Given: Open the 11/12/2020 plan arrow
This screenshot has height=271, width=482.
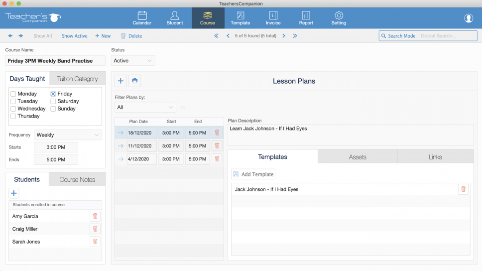Looking at the screenshot, I should tap(120, 146).
